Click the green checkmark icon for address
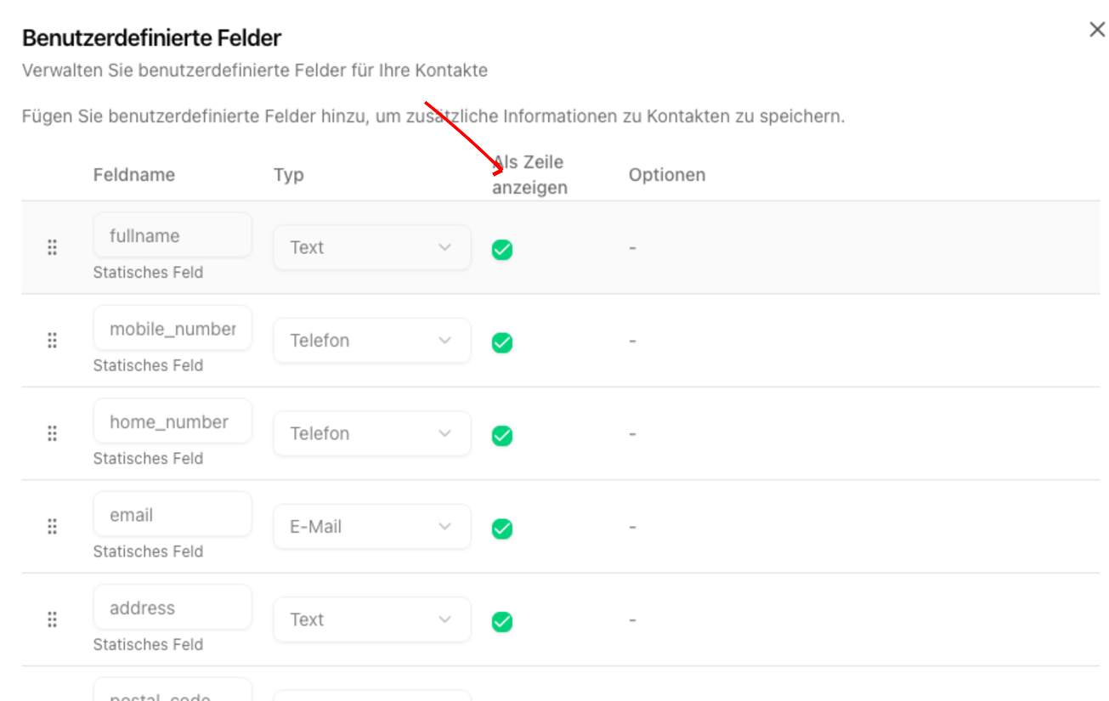The height and width of the screenshot is (701, 1109). click(502, 621)
